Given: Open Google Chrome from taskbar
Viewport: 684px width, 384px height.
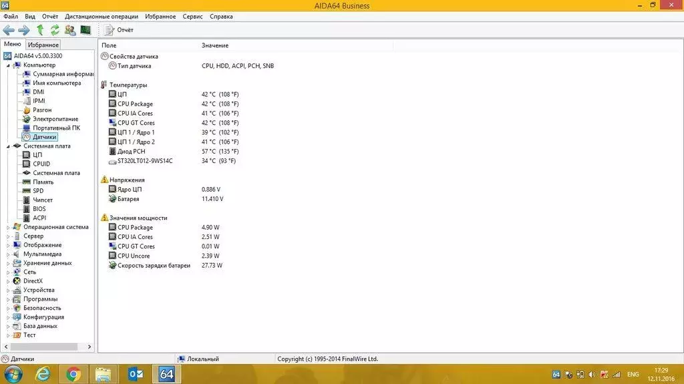Looking at the screenshot, I should 73,375.
